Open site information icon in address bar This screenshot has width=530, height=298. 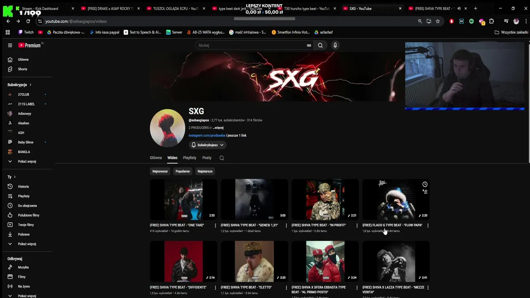pos(40,21)
